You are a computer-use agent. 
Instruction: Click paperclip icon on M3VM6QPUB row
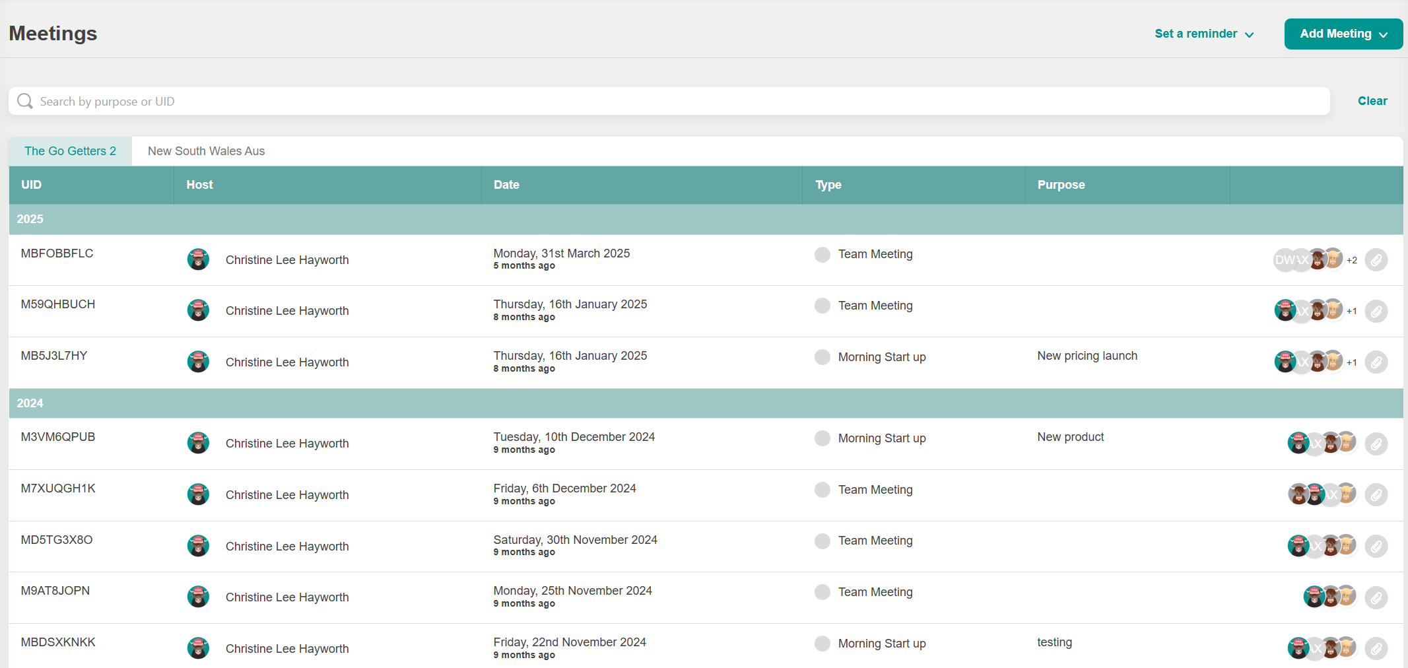(1376, 444)
